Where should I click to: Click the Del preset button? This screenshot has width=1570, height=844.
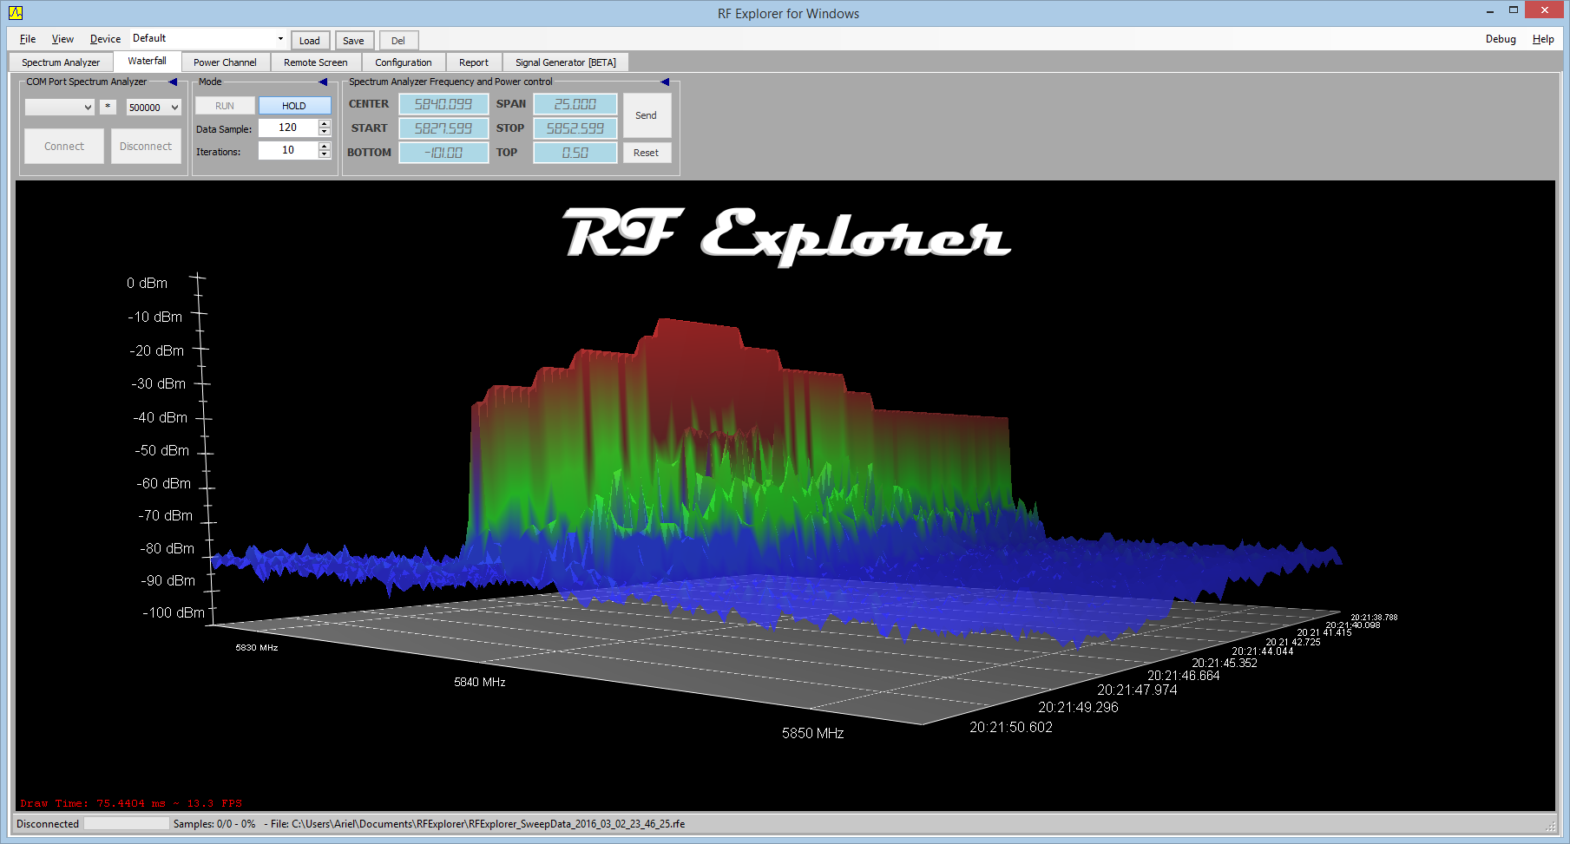click(x=398, y=41)
